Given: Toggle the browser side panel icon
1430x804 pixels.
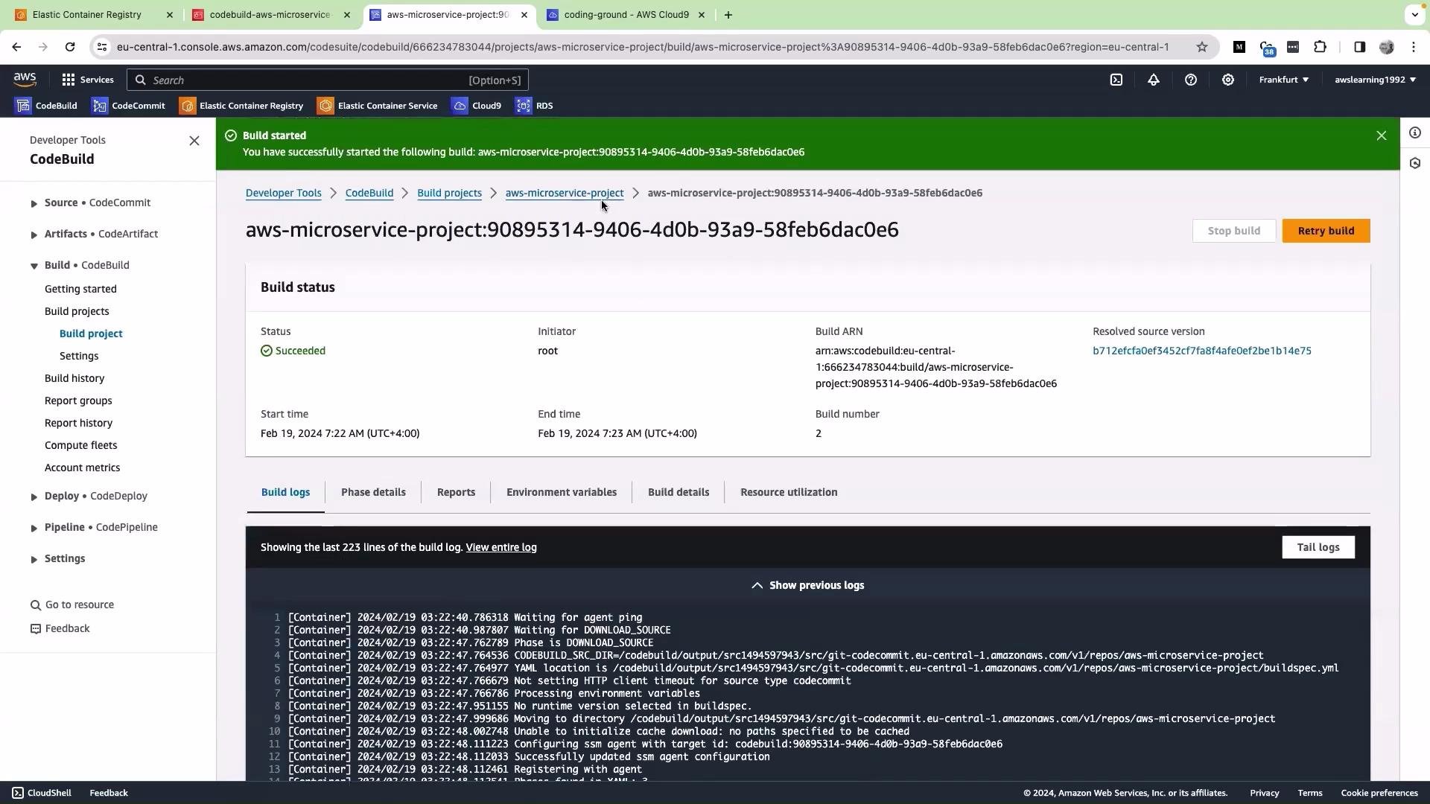Looking at the screenshot, I should click(x=1359, y=47).
